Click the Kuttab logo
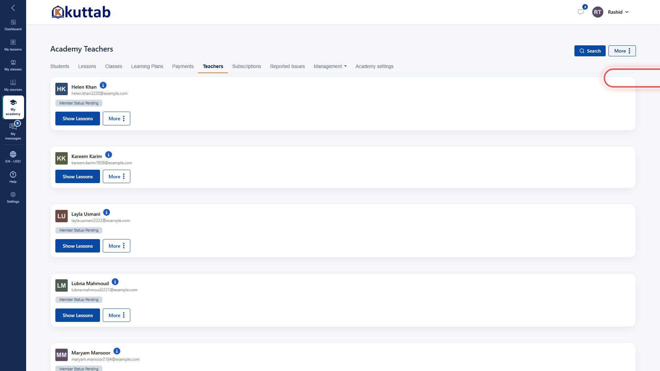 pos(81,12)
